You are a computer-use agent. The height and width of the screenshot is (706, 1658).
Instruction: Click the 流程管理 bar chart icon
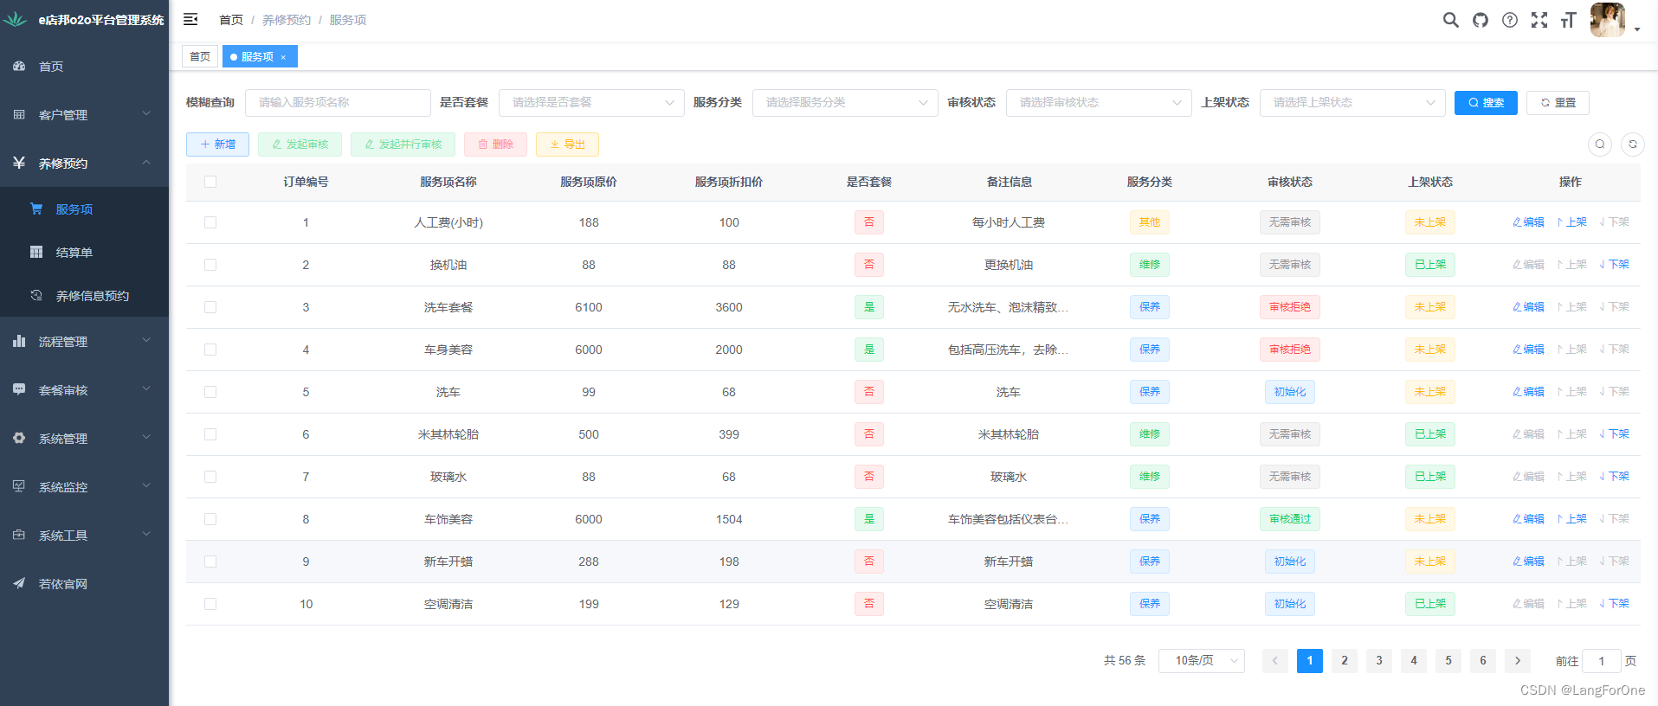19,341
